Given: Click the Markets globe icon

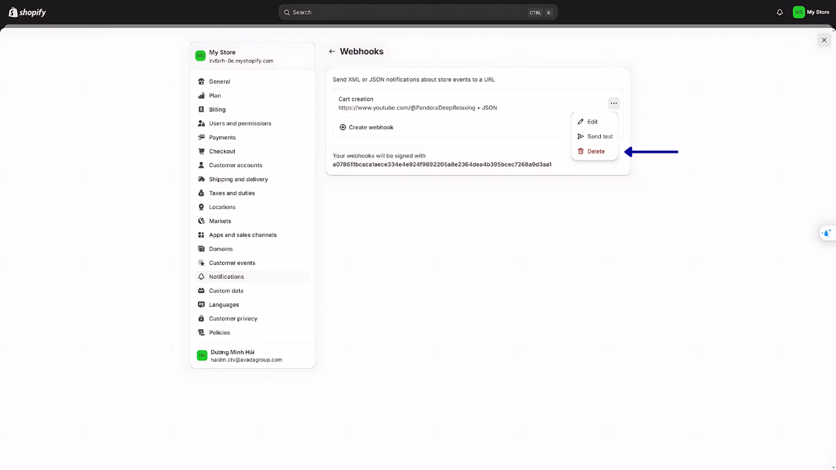Looking at the screenshot, I should (201, 221).
